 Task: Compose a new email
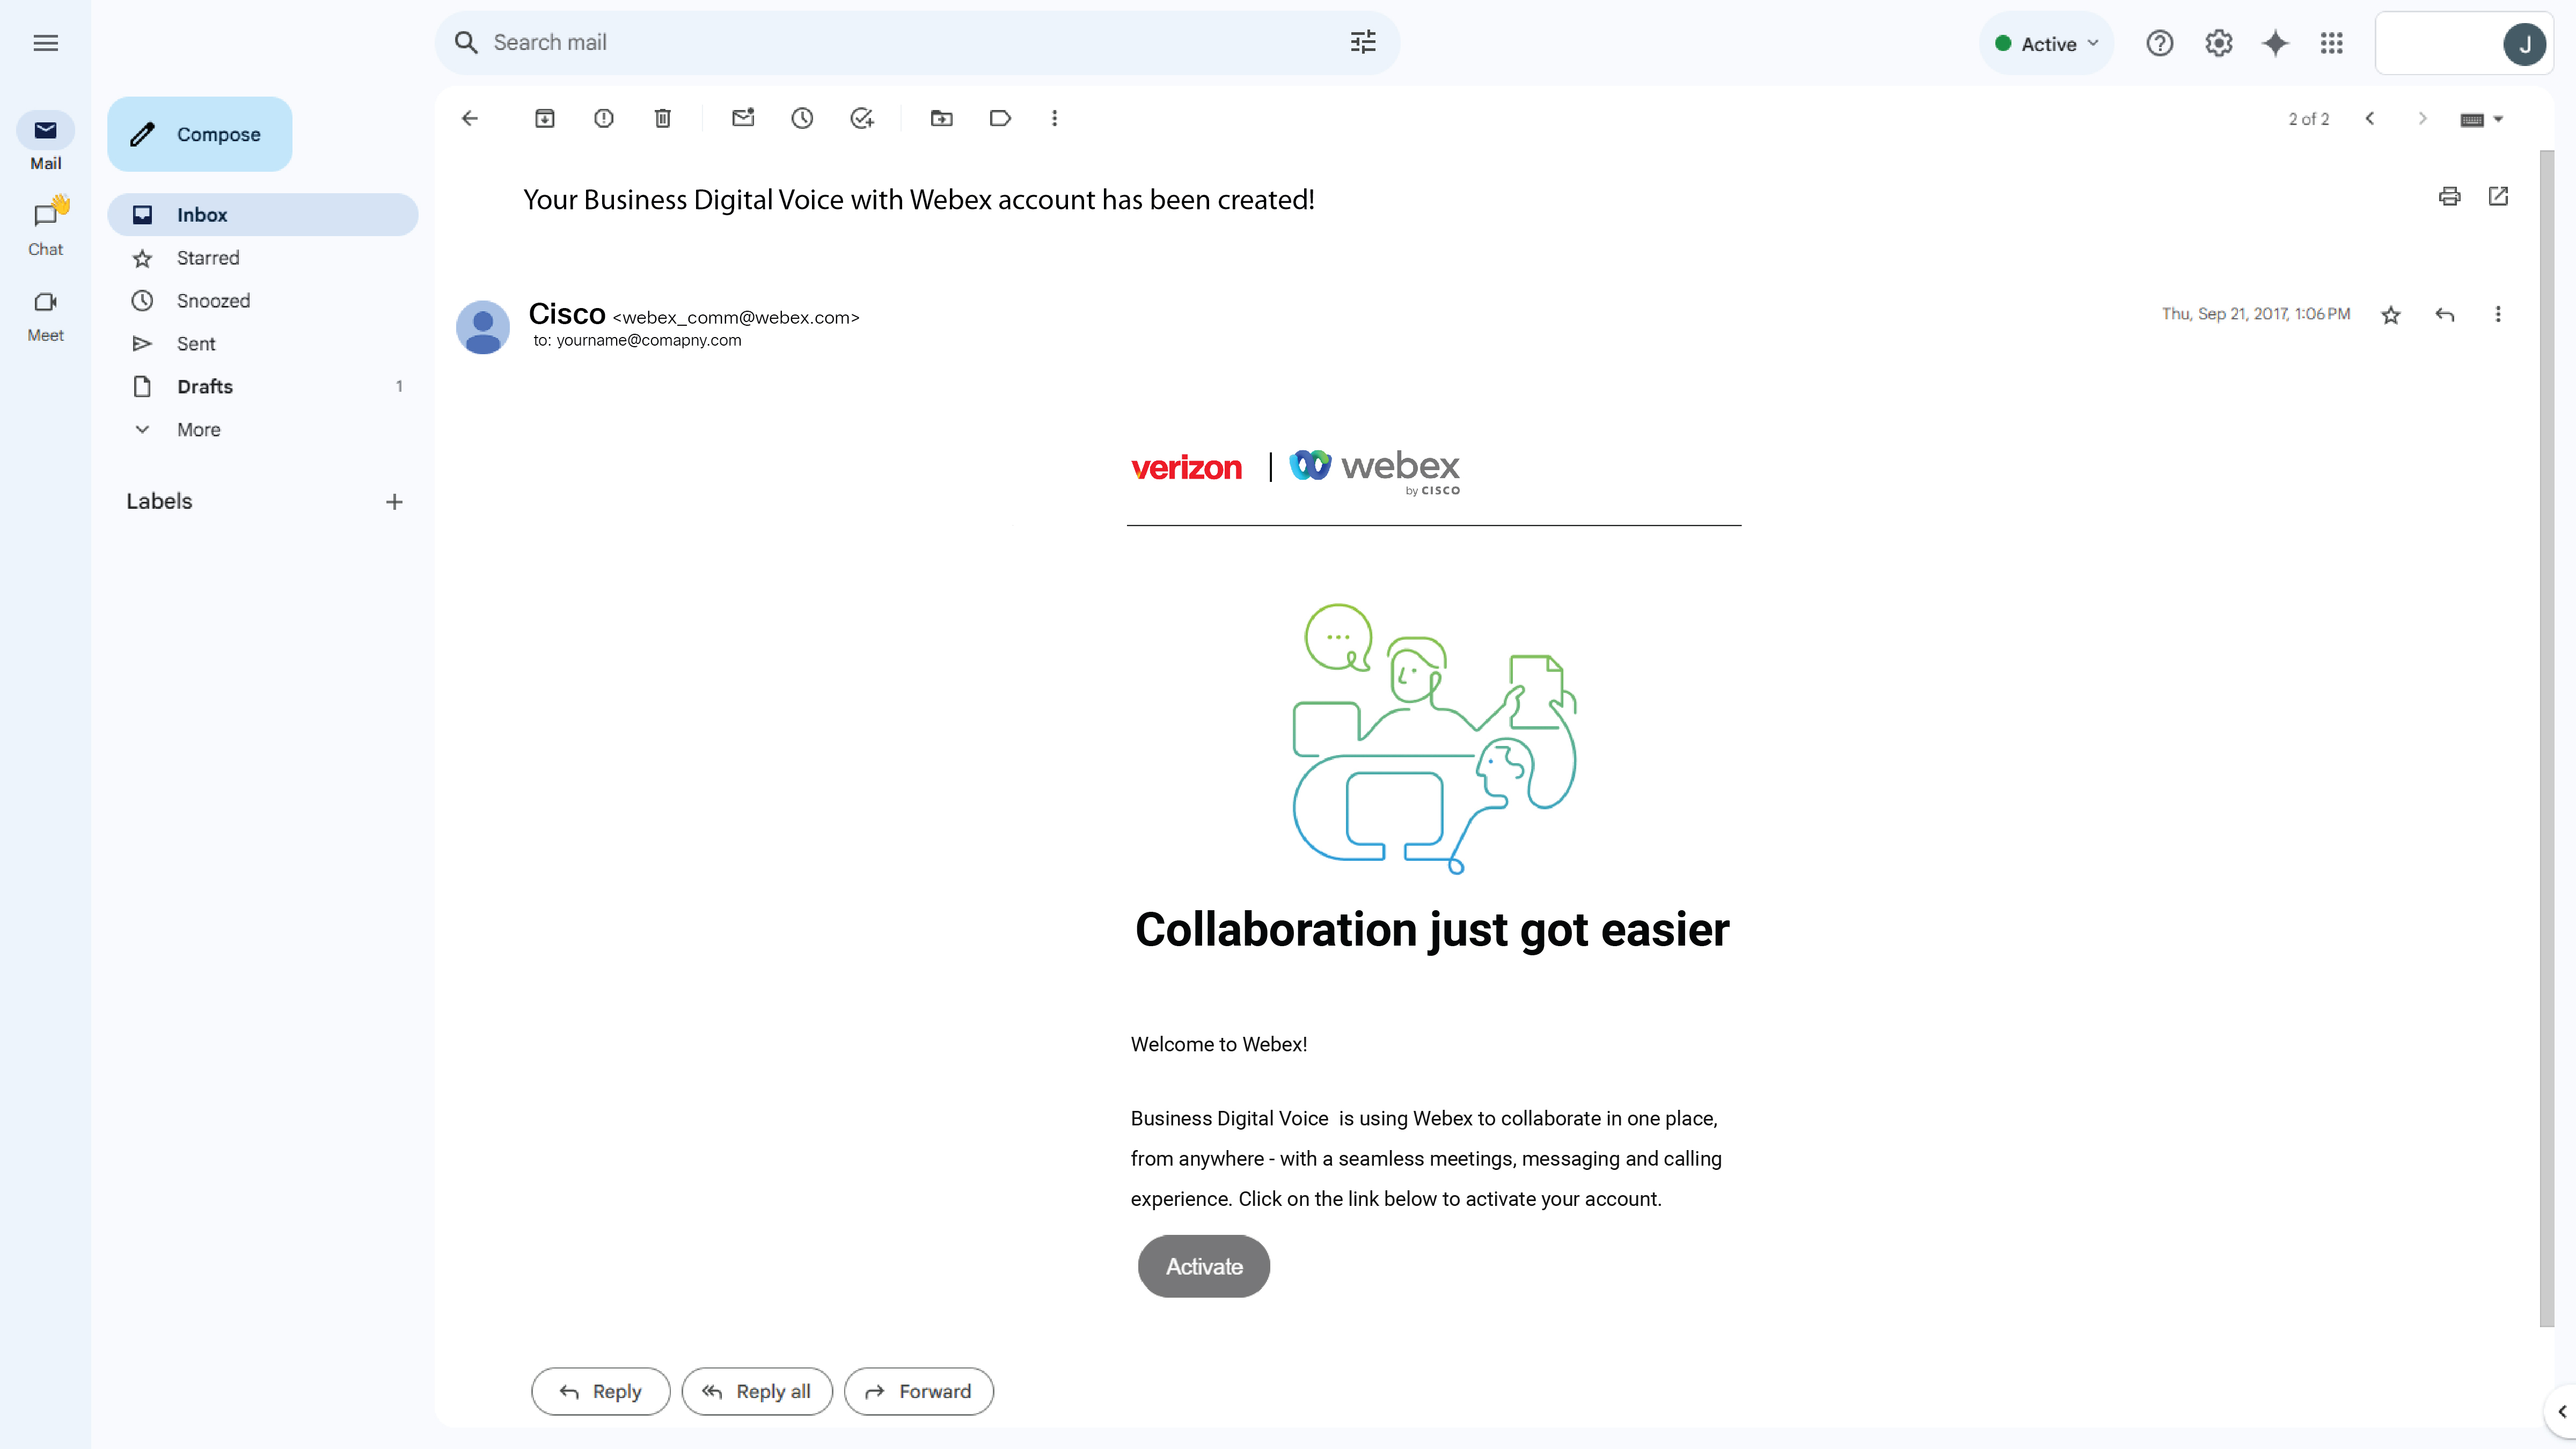click(x=200, y=134)
